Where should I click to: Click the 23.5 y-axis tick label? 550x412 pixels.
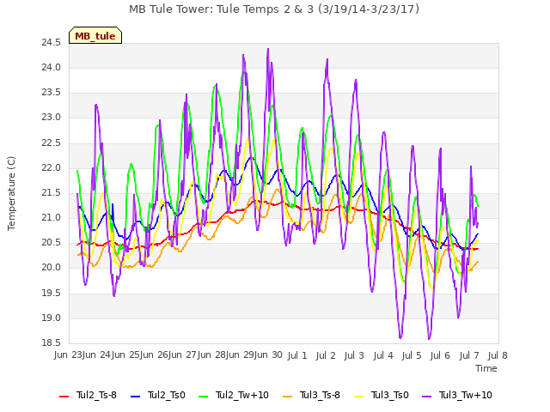pyautogui.click(x=52, y=93)
